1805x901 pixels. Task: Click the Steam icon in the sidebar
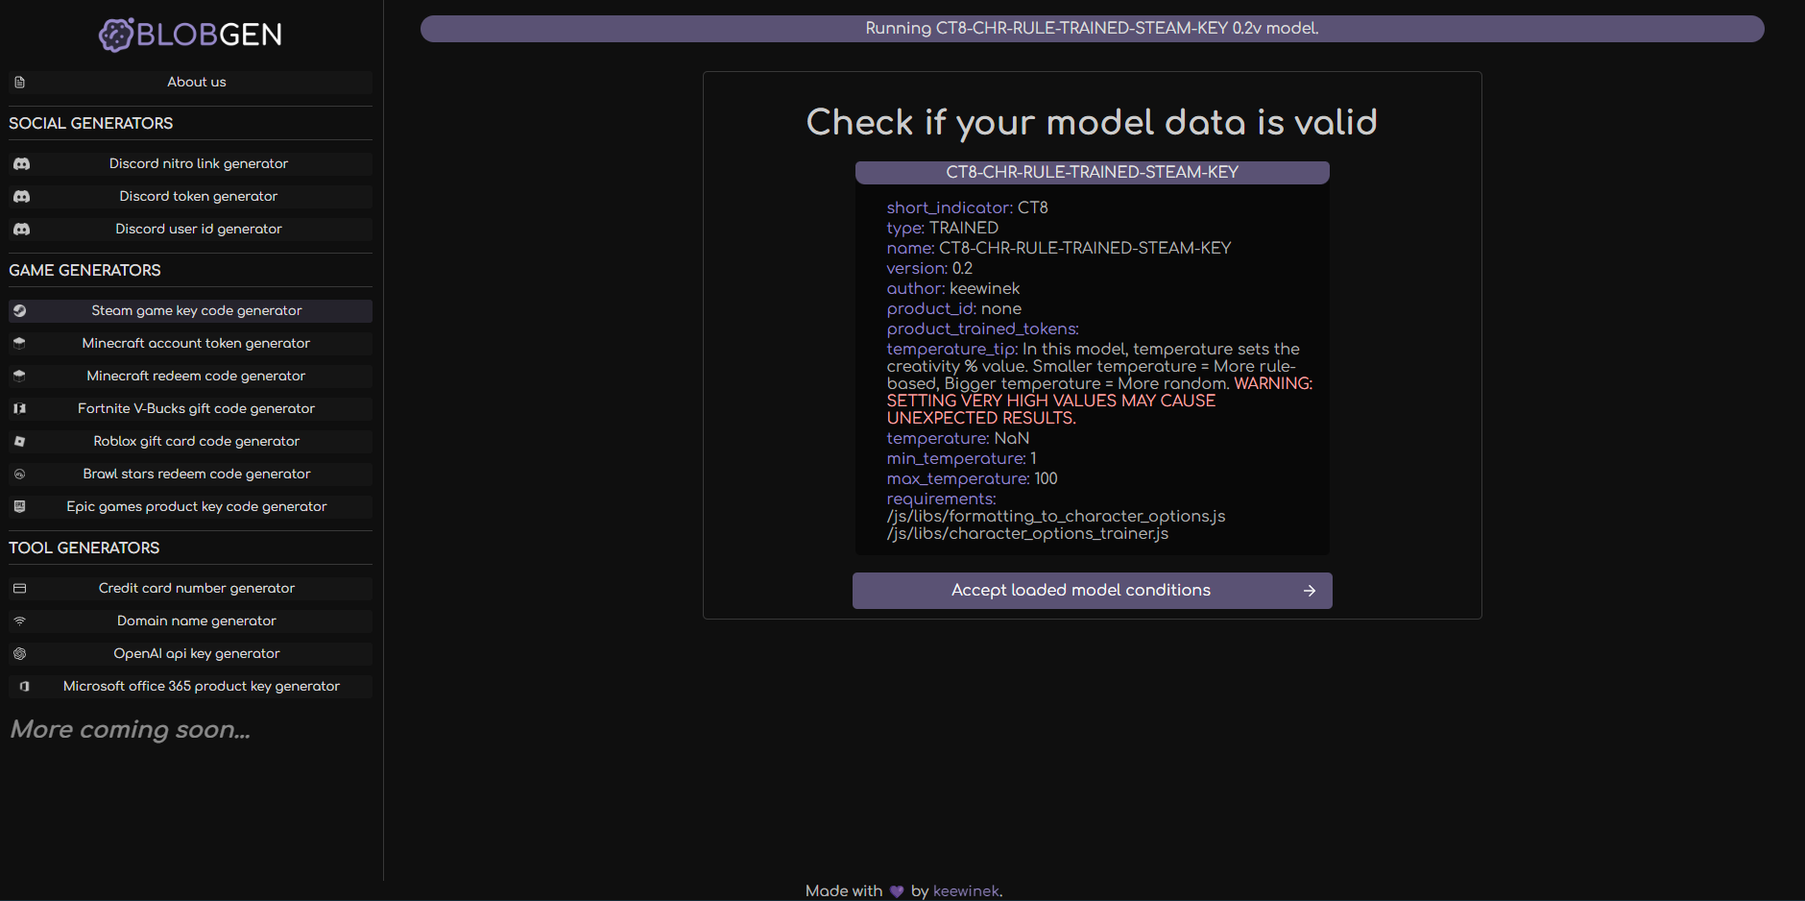tap(20, 311)
